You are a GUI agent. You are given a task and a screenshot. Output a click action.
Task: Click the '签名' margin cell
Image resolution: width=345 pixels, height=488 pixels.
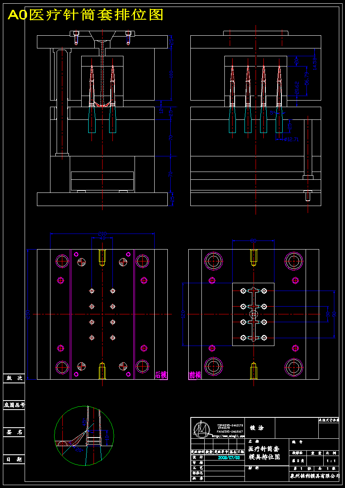14,432
